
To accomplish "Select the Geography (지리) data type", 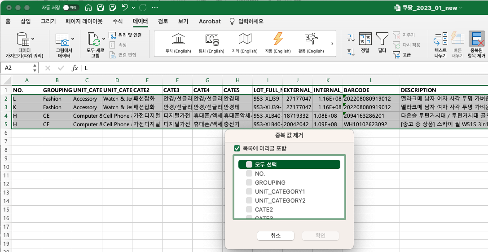I will [245, 40].
